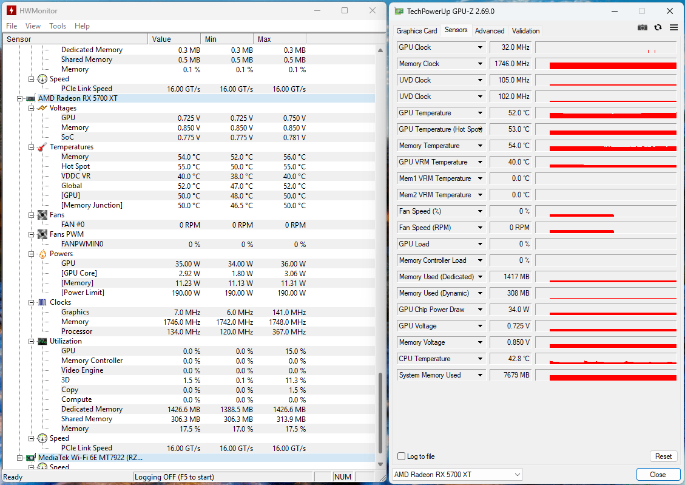Click the Min column header

point(227,39)
